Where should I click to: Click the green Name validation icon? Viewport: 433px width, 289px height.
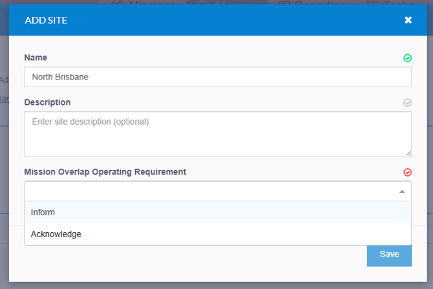click(x=407, y=58)
